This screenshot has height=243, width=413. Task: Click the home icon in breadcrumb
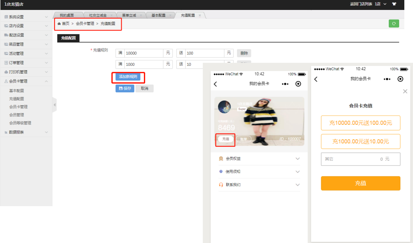click(59, 24)
